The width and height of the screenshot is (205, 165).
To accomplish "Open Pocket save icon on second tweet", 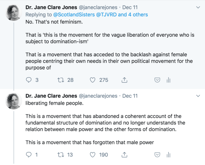I will pyautogui.click(x=158, y=155).
